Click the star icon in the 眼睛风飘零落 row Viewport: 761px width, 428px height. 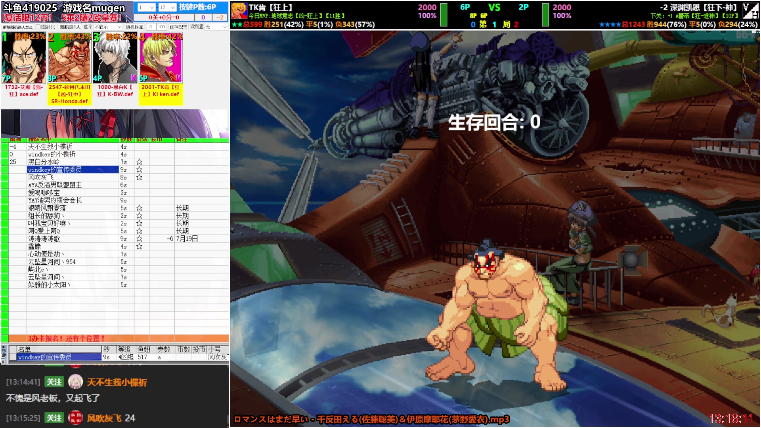click(x=139, y=208)
